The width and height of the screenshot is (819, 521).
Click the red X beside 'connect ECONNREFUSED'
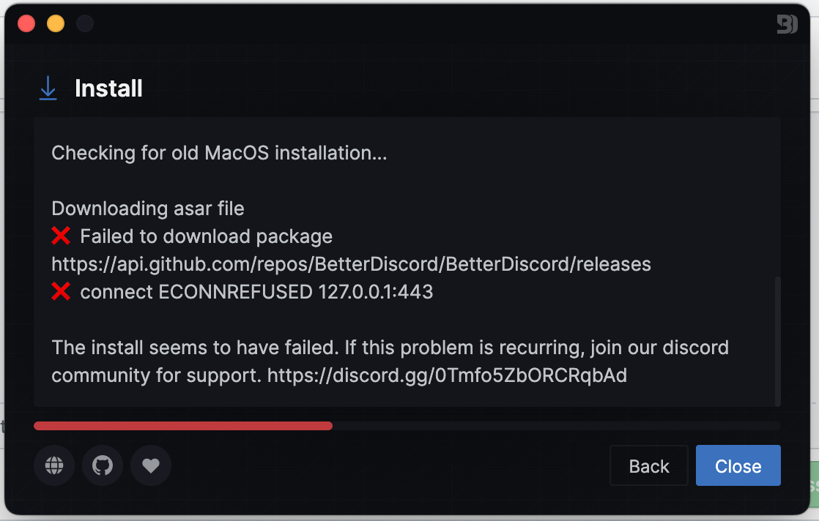(x=62, y=291)
